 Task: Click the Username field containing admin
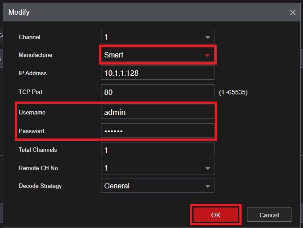point(158,112)
